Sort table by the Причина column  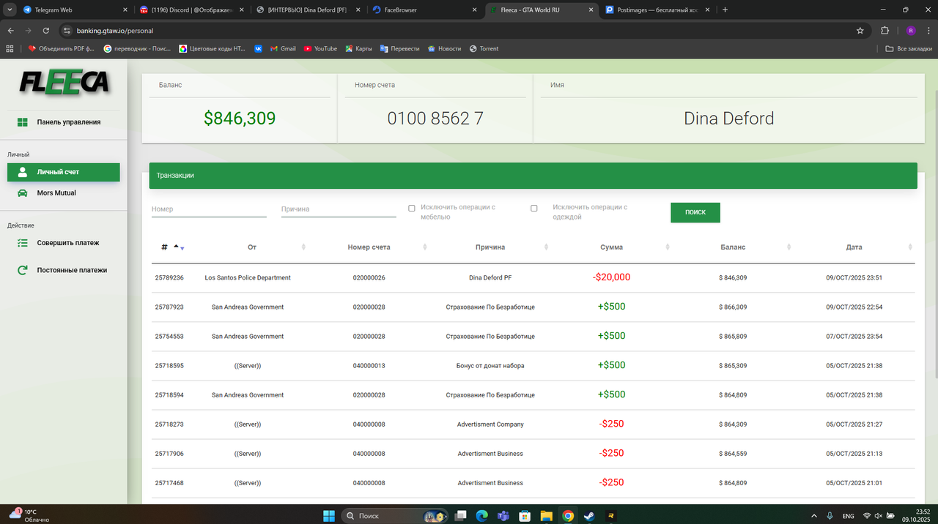coord(490,247)
